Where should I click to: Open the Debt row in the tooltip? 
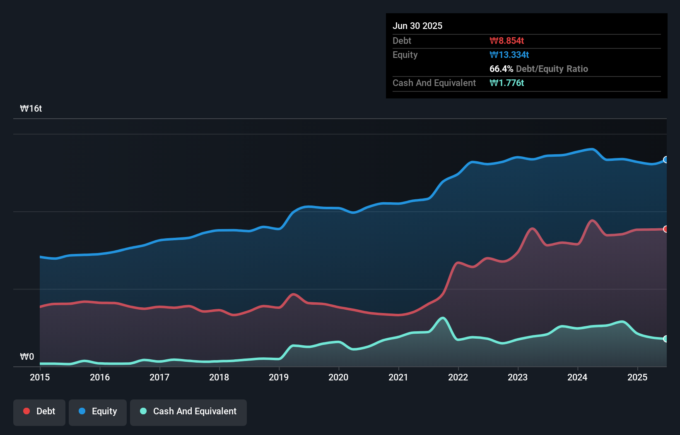pyautogui.click(x=402, y=41)
